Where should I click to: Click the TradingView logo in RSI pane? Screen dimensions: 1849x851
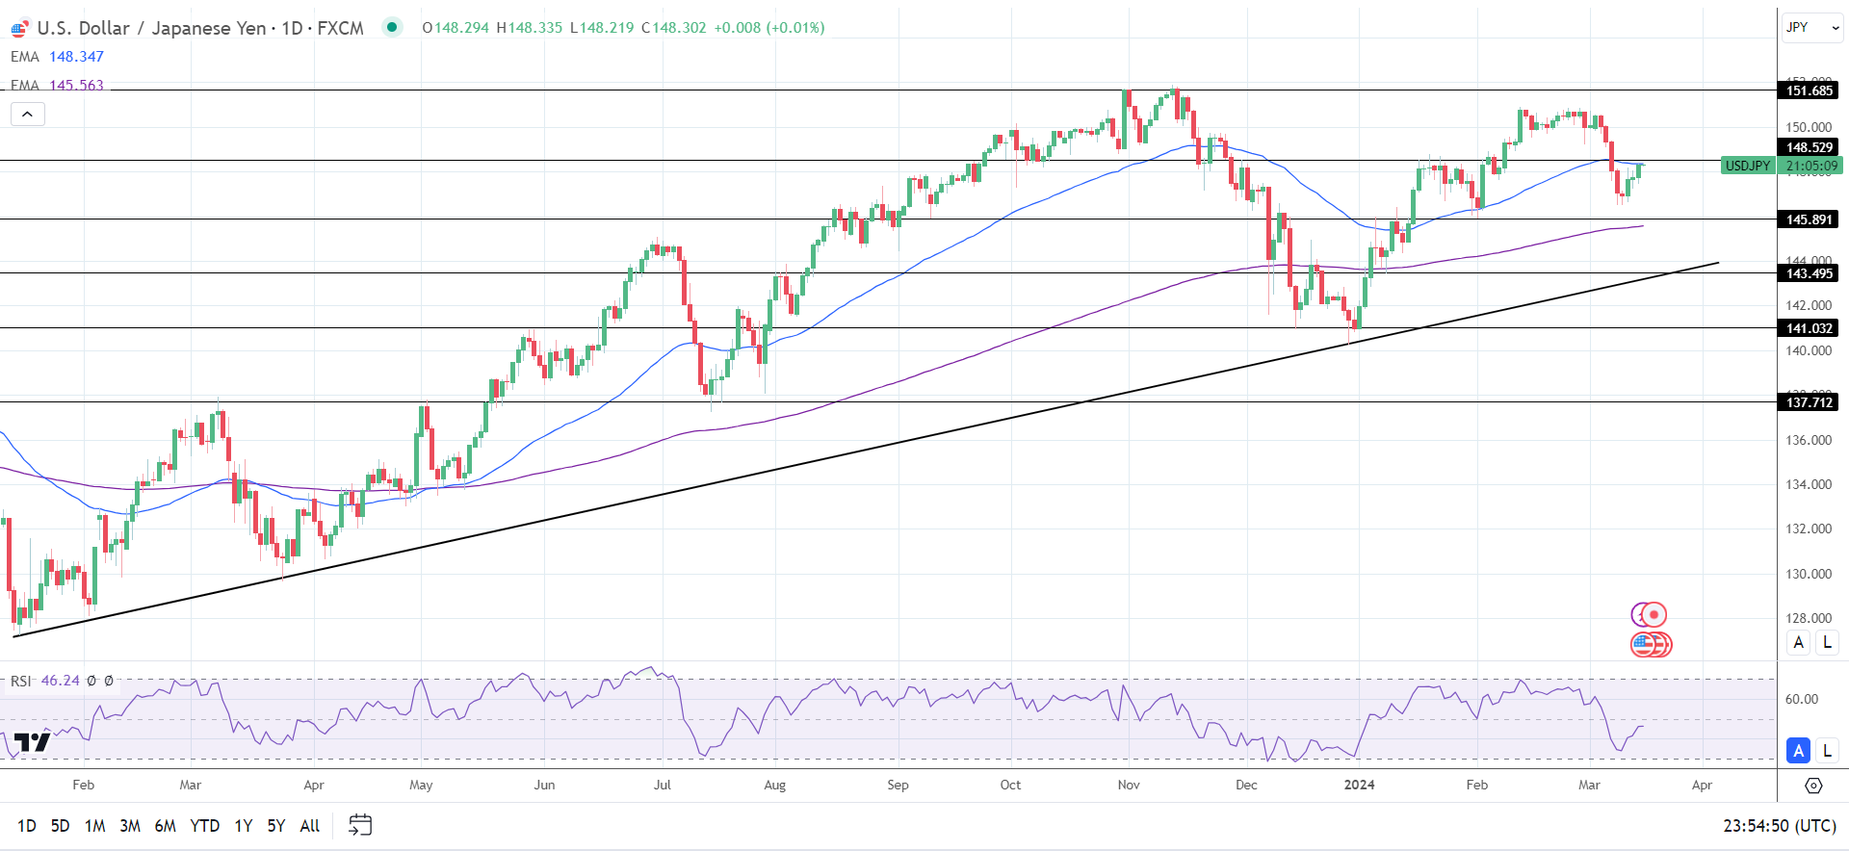pos(32,742)
